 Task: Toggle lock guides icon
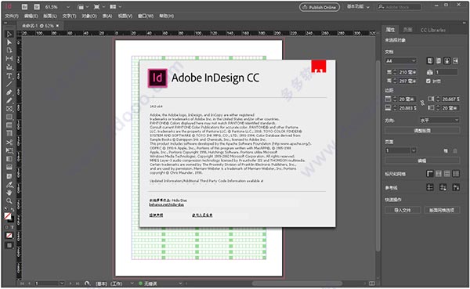443,188
